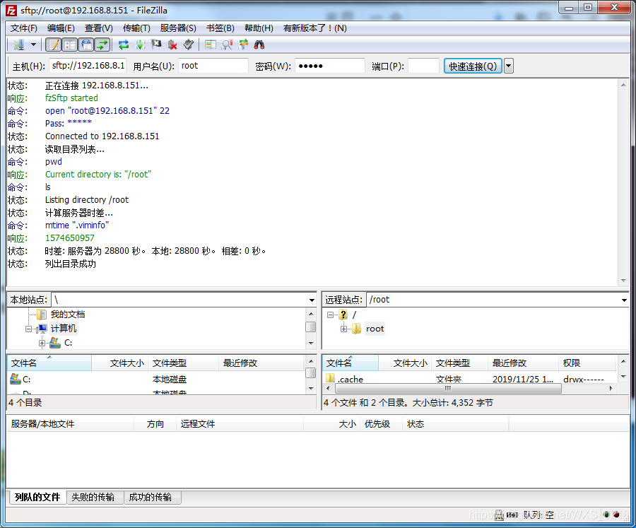Reconnect to the last server
This screenshot has width=636, height=528.
(x=189, y=45)
